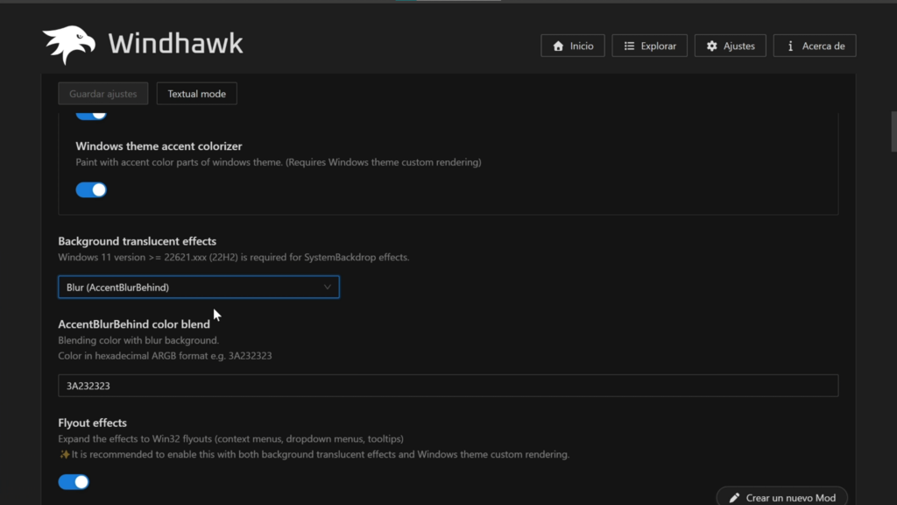Image resolution: width=897 pixels, height=505 pixels.
Task: Click the gear icon in Ajustes
Action: click(711, 46)
